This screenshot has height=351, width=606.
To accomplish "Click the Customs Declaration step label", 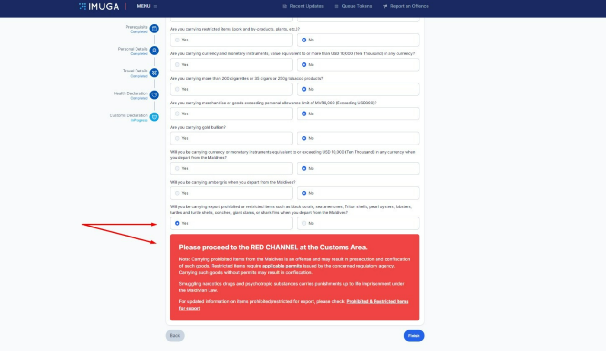I will [128, 115].
